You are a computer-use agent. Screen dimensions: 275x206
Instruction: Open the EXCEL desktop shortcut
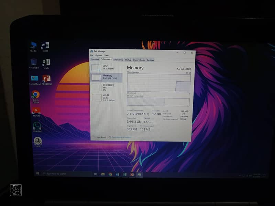(46, 64)
